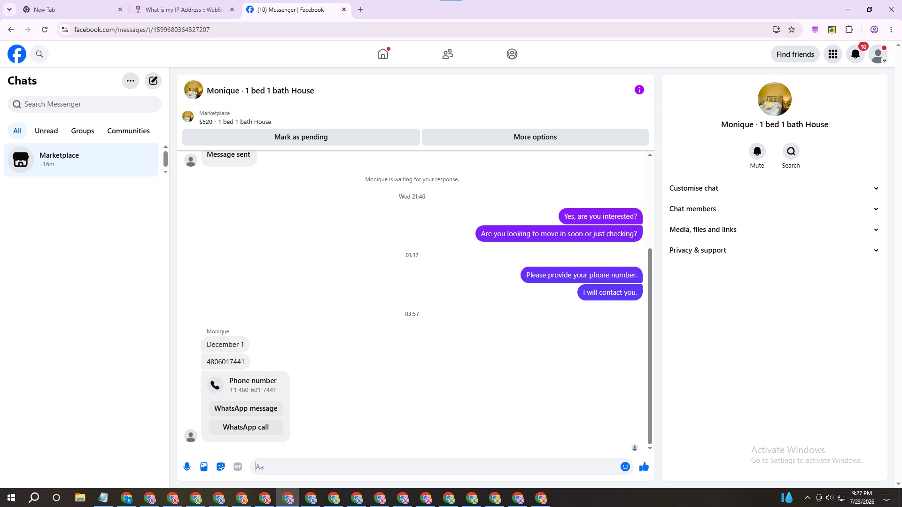Mute the Monique conversation
This screenshot has width=902, height=507.
pos(757,151)
